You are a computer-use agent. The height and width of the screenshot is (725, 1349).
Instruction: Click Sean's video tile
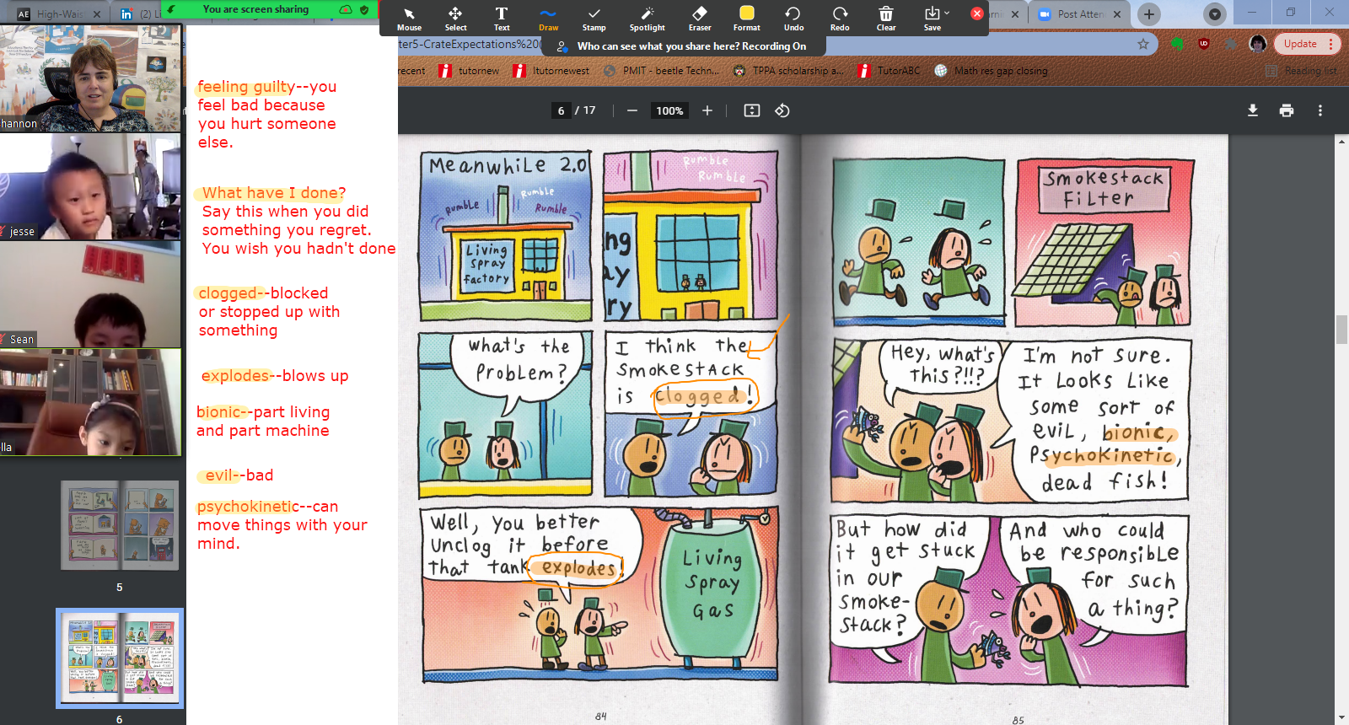click(x=90, y=294)
